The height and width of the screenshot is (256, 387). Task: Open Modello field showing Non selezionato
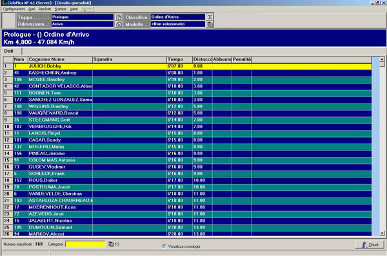pos(178,24)
